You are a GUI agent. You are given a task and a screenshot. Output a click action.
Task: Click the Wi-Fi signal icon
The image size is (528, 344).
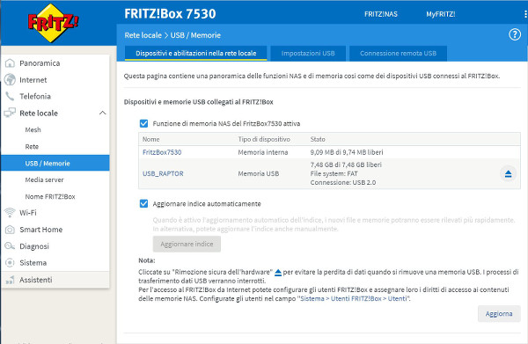tap(10, 213)
